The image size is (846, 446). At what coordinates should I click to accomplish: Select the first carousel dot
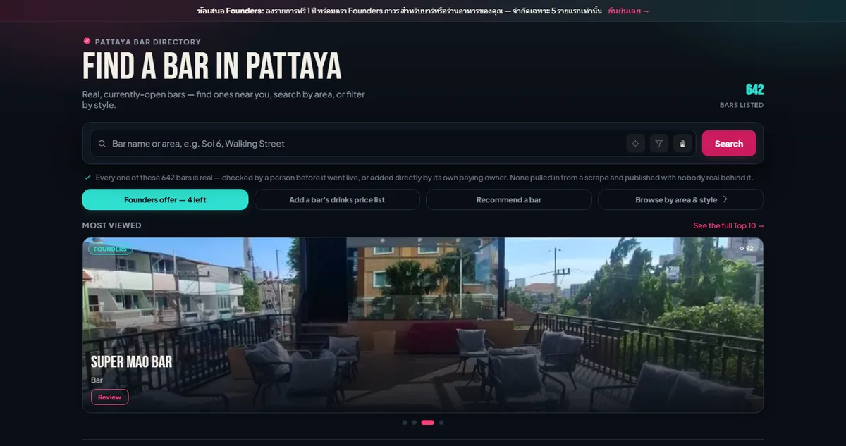[405, 423]
